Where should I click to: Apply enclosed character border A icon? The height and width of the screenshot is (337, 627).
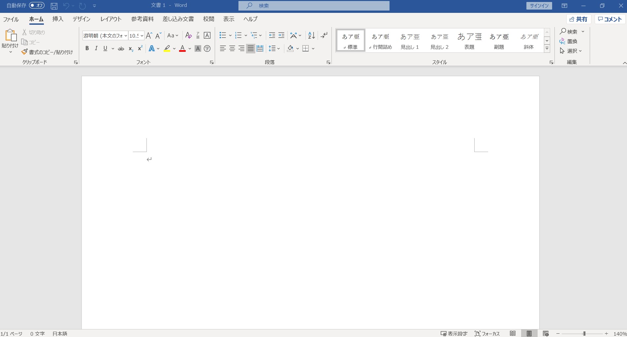[207, 35]
